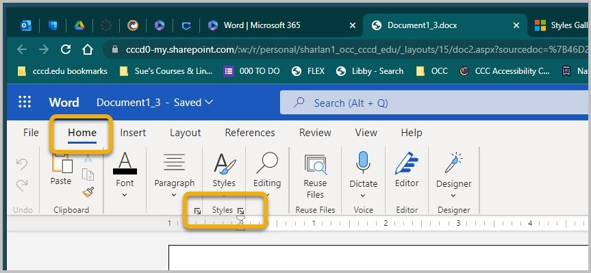Expand the Font dropdown chevron
The width and height of the screenshot is (591, 273).
tap(125, 195)
